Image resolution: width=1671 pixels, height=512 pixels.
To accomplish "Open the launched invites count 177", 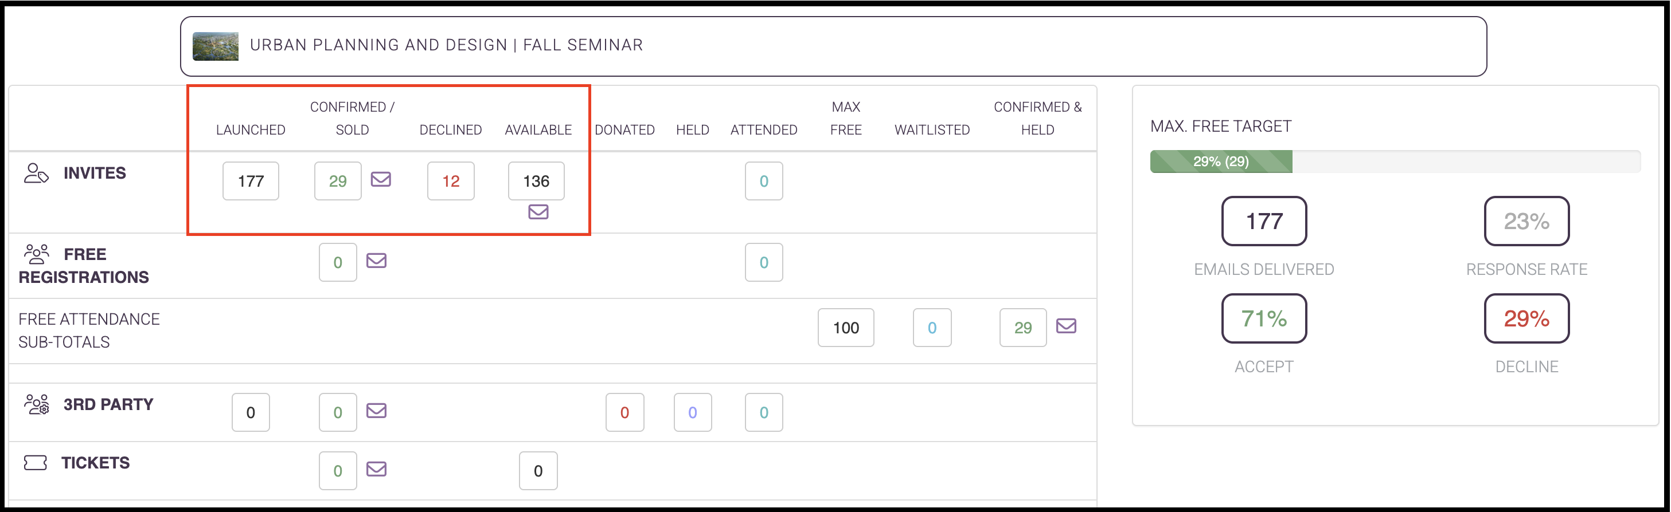I will [251, 182].
